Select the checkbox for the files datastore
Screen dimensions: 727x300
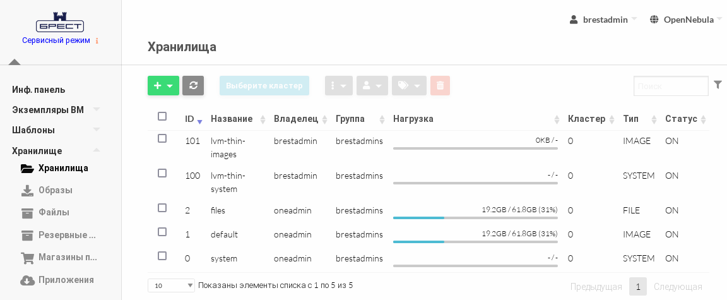(162, 208)
